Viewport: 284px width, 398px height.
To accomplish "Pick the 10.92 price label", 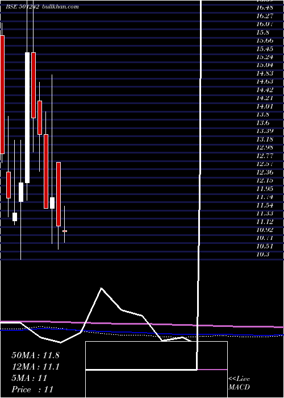I will click(265, 230).
